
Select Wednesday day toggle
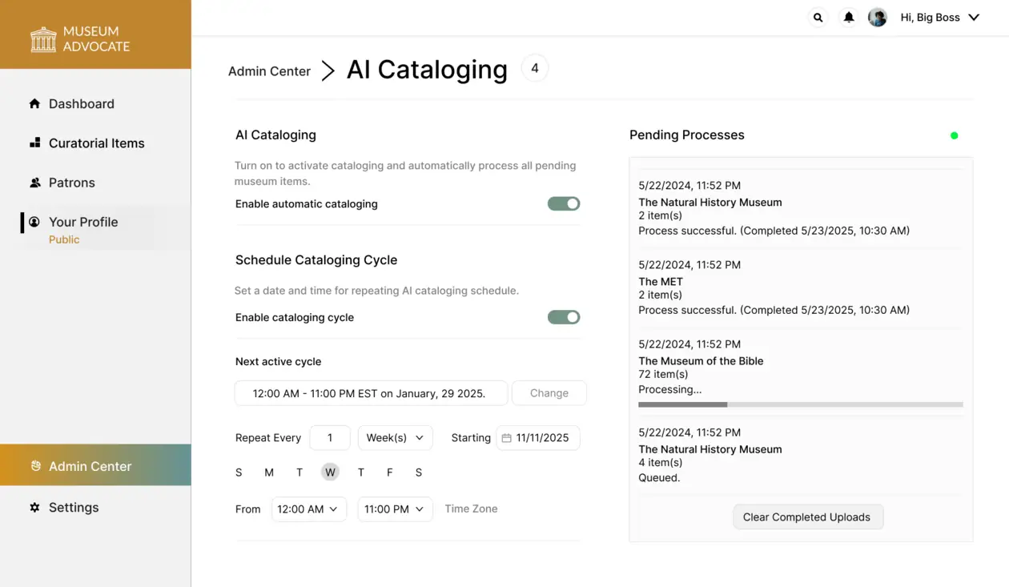(330, 472)
